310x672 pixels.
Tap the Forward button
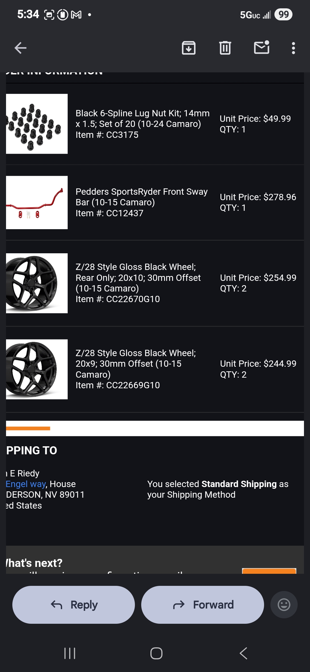[x=203, y=605]
